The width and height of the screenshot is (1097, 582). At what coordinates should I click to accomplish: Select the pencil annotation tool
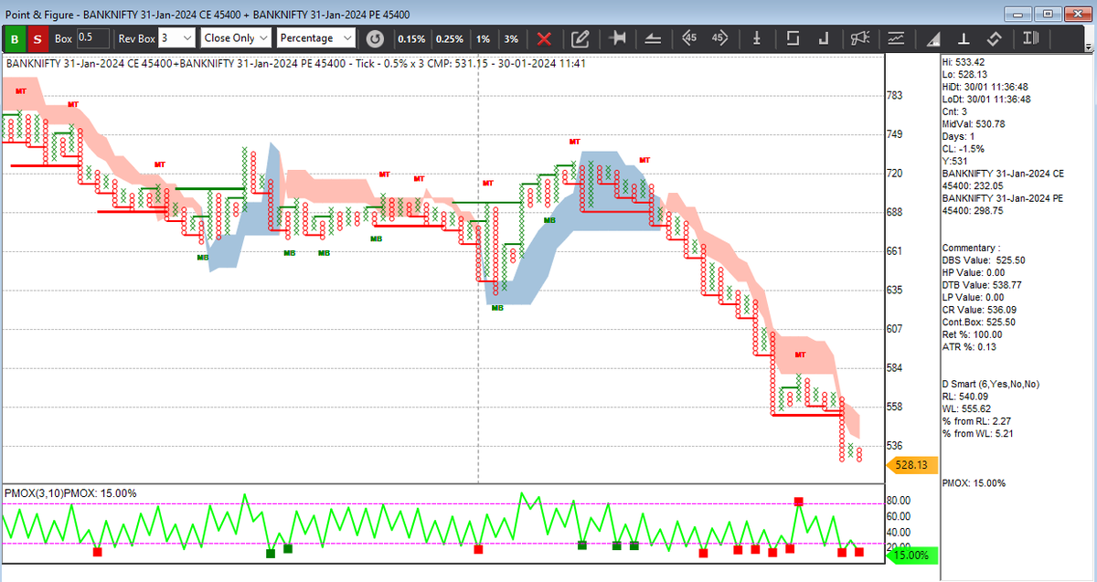point(579,38)
